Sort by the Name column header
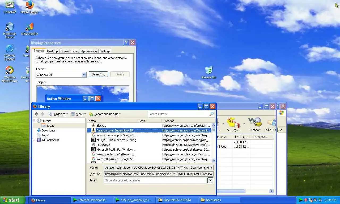 coord(112,121)
